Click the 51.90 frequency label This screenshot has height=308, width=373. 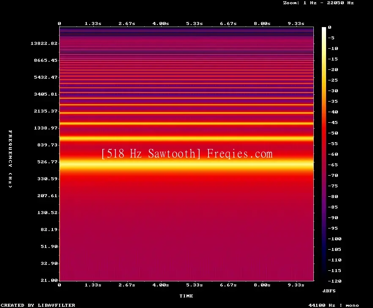49,246
